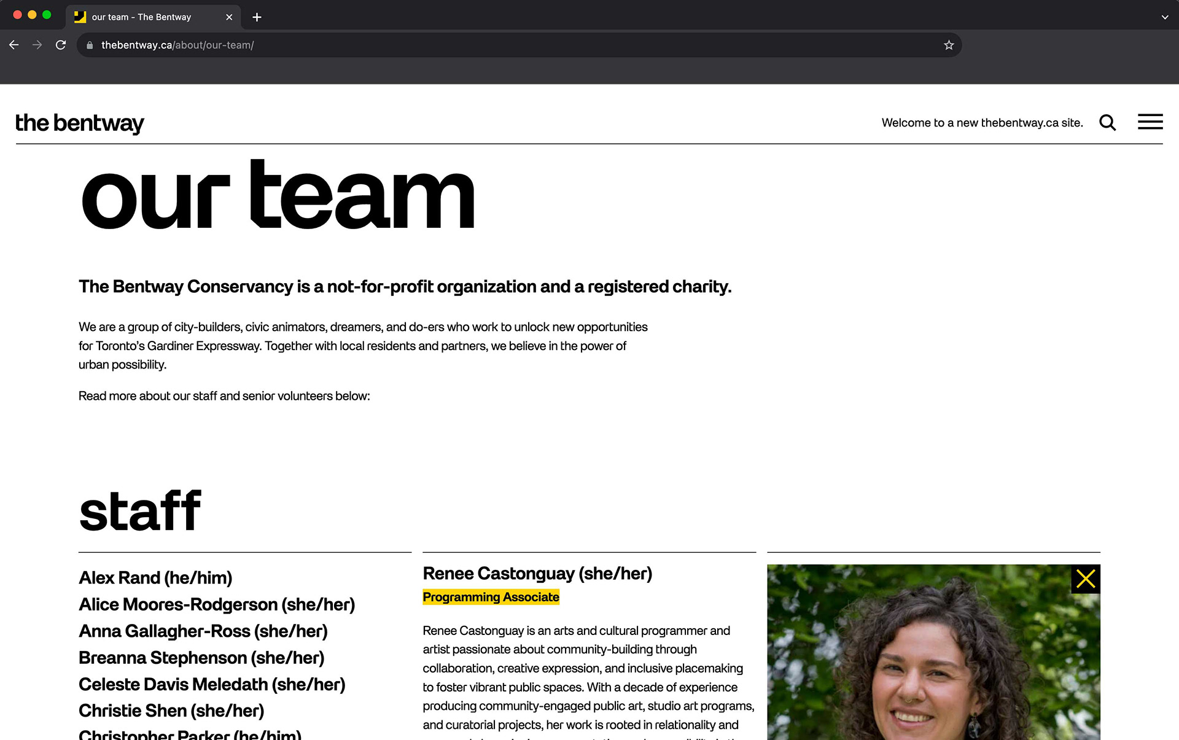
Task: Open the hamburger navigation menu
Action: (1150, 122)
